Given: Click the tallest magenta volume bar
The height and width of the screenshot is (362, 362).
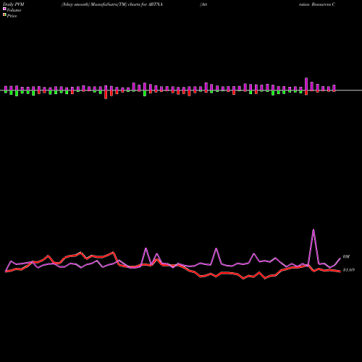Looking at the screenshot, I should click(306, 84).
